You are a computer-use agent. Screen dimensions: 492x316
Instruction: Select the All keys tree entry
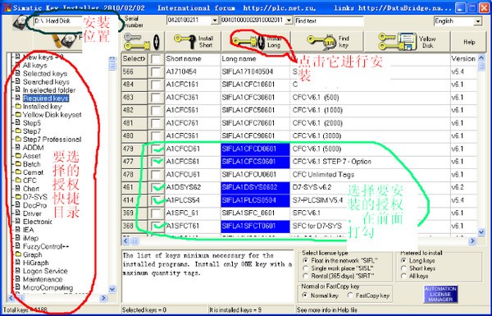click(34, 66)
